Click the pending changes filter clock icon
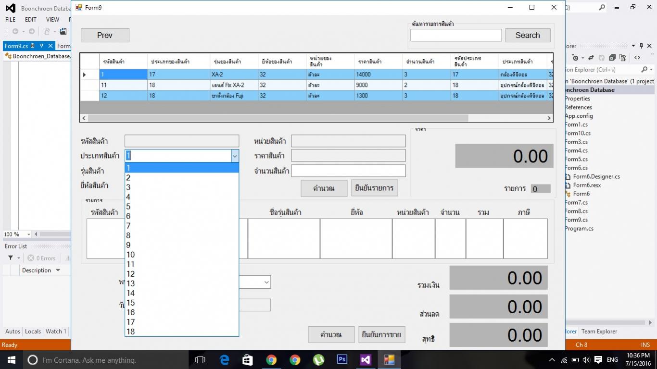 pos(575,58)
